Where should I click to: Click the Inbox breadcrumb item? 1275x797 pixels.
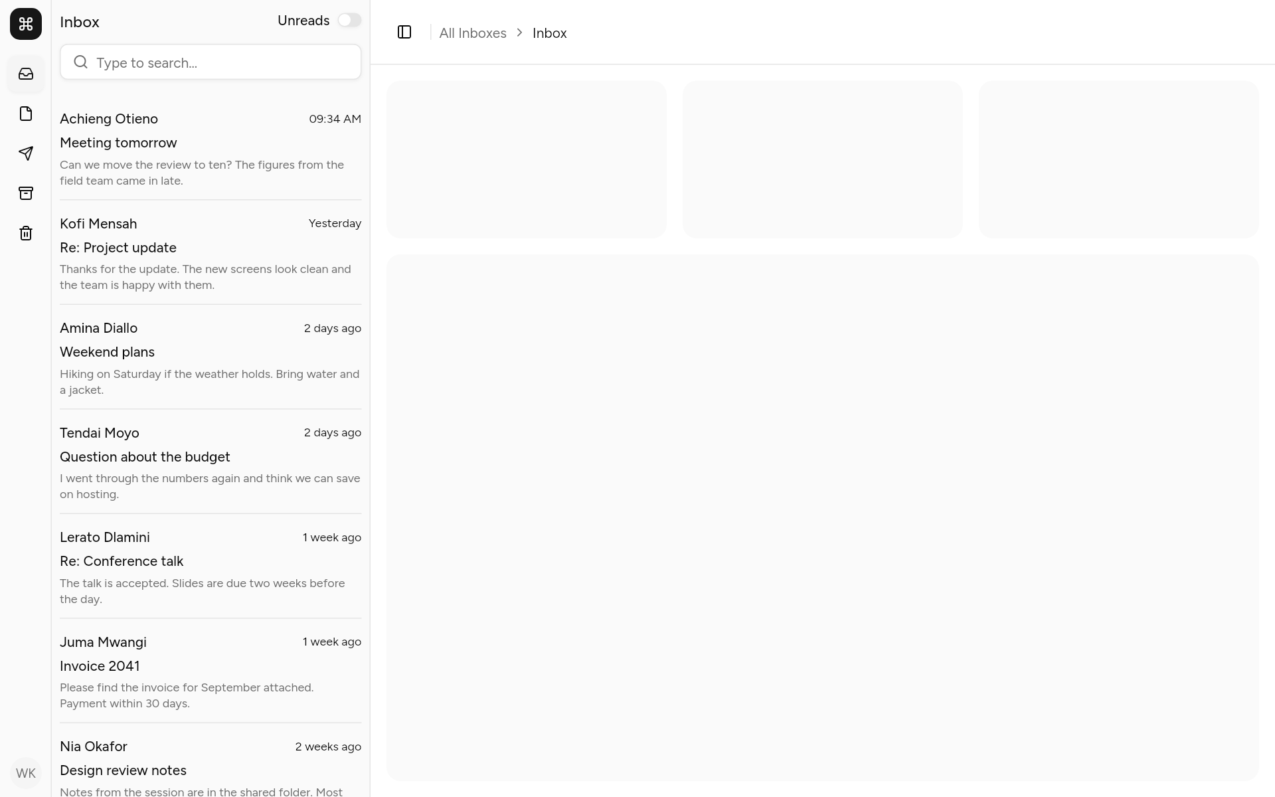(550, 33)
